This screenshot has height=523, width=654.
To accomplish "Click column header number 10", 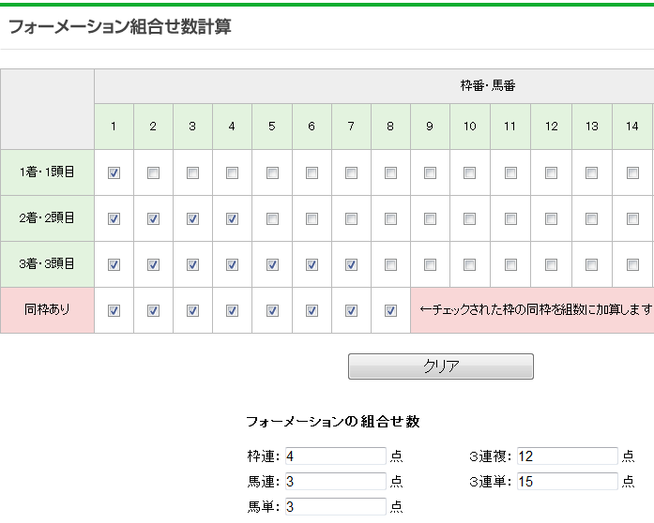I will pos(470,127).
